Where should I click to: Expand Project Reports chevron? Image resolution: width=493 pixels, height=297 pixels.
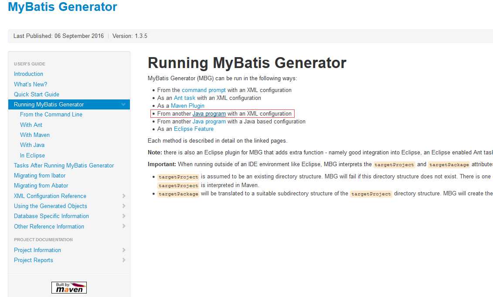pos(123,260)
